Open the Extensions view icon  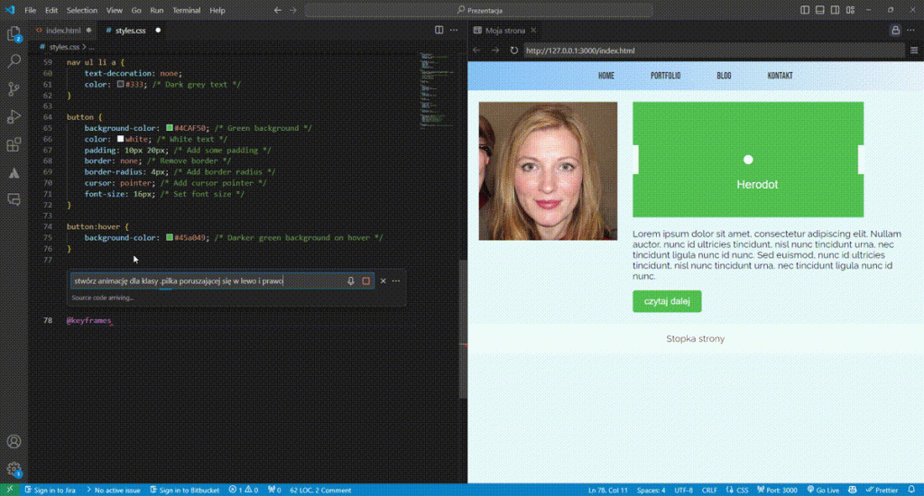pyautogui.click(x=14, y=144)
